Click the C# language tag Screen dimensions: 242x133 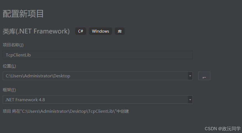pyautogui.click(x=81, y=31)
